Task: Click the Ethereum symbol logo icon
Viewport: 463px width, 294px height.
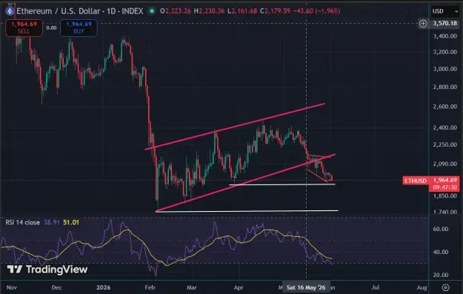Action: point(10,11)
